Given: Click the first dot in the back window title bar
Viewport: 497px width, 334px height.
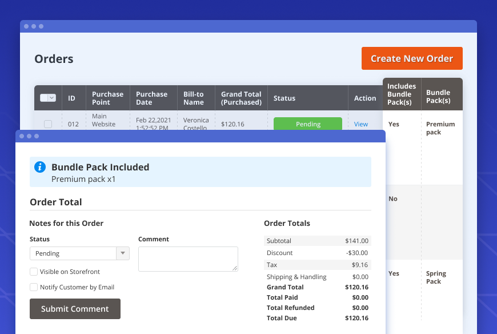Looking at the screenshot, I should pyautogui.click(x=26, y=26).
